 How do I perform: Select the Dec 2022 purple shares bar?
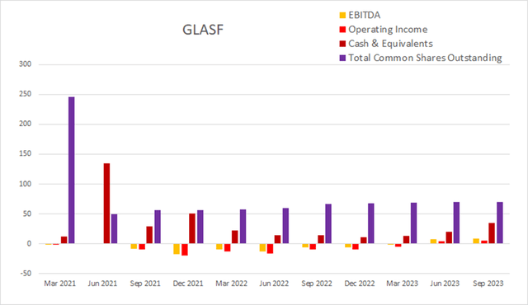point(370,223)
